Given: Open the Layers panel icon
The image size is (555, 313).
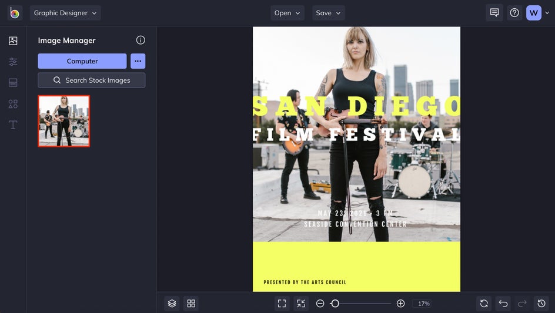Looking at the screenshot, I should click(x=172, y=304).
